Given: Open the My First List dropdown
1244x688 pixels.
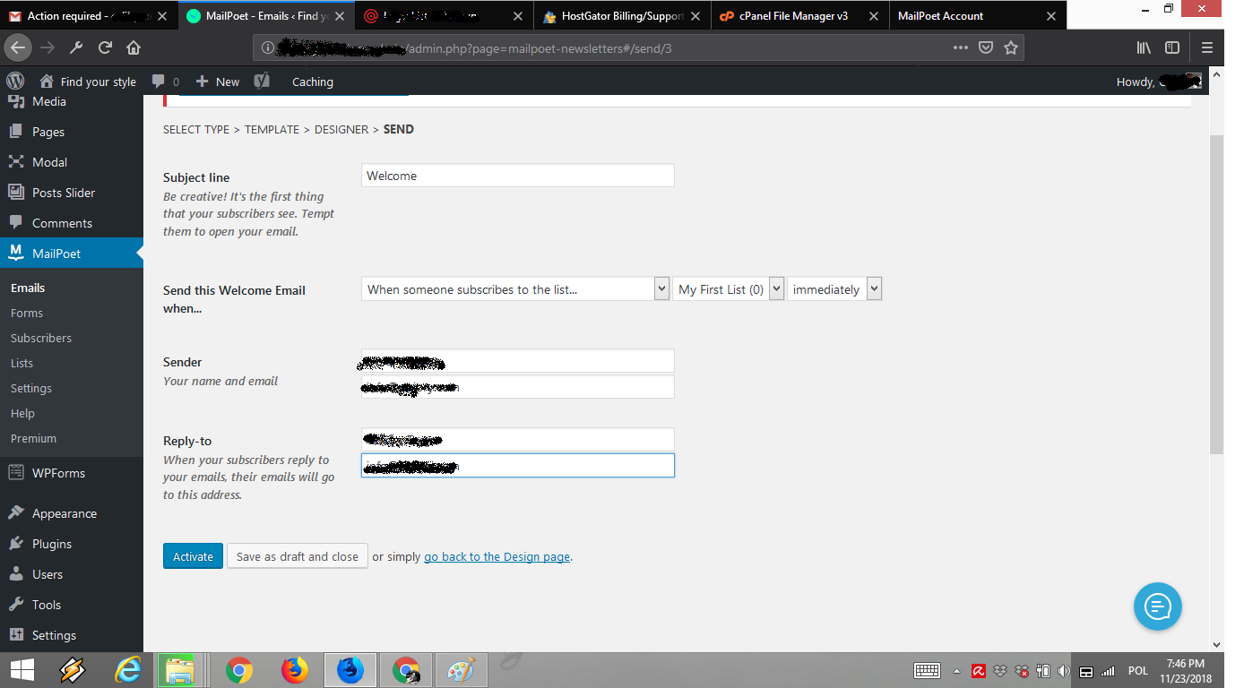Looking at the screenshot, I should point(729,288).
